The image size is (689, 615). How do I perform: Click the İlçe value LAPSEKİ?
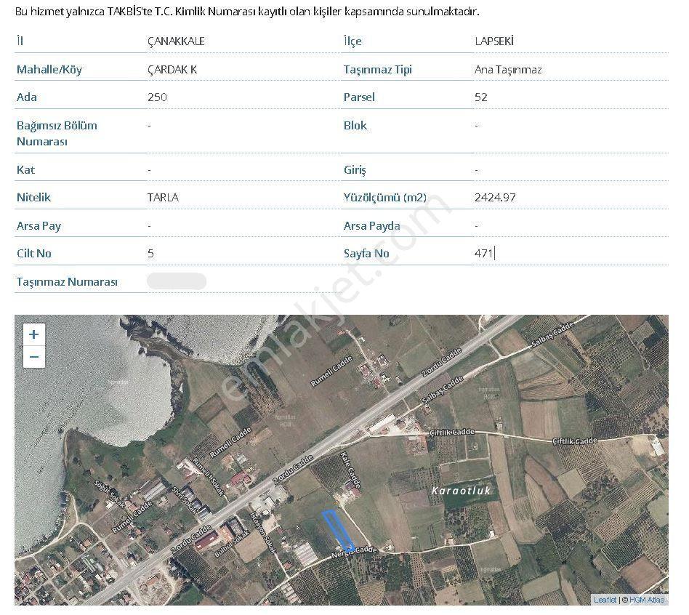(x=494, y=41)
